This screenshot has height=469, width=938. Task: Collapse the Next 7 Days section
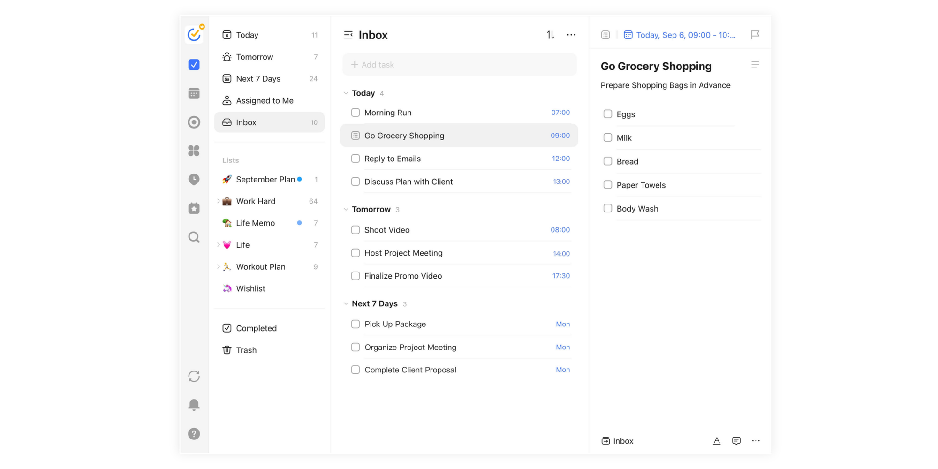click(x=346, y=303)
